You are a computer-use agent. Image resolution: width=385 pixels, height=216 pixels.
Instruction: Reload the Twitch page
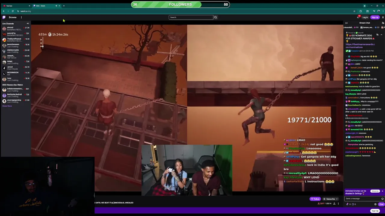[12, 11]
